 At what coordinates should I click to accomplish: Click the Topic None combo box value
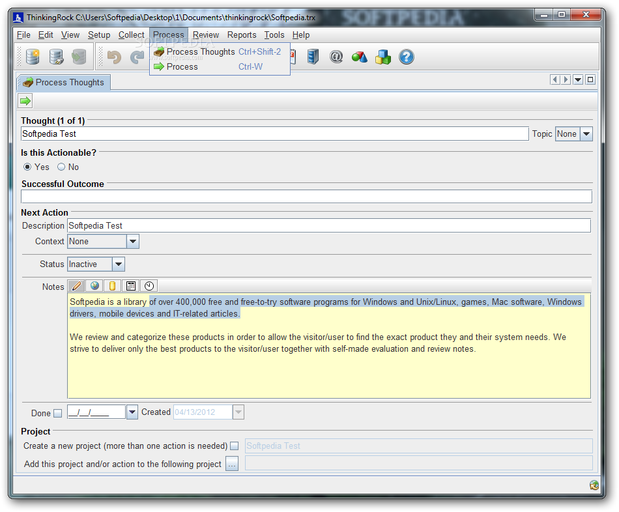click(x=568, y=134)
